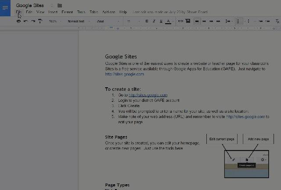
Task: Open the http://sites.google.com link in step 1
Action: [x=148, y=95]
